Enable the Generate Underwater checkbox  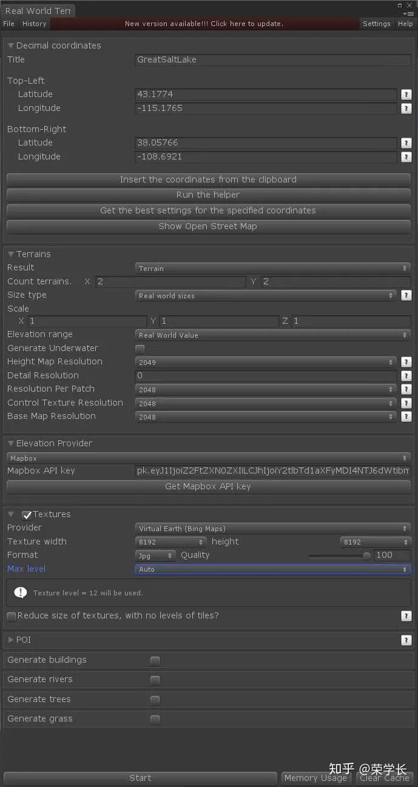click(140, 348)
